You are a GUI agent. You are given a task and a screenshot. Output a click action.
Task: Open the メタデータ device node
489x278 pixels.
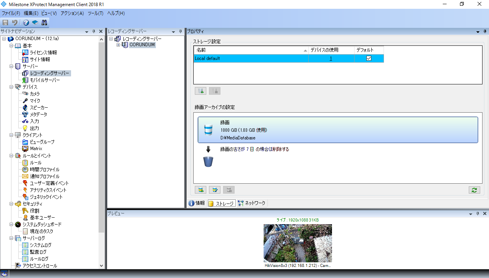[39, 115]
